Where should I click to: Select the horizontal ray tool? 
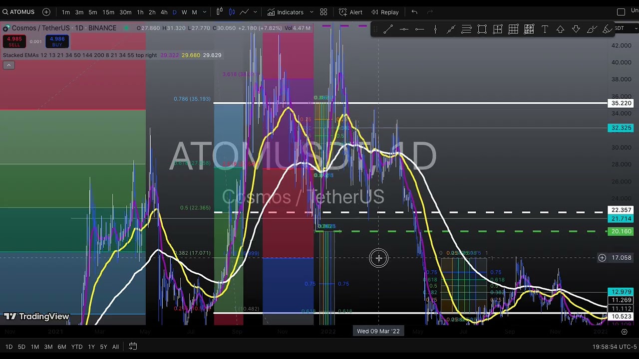419,29
